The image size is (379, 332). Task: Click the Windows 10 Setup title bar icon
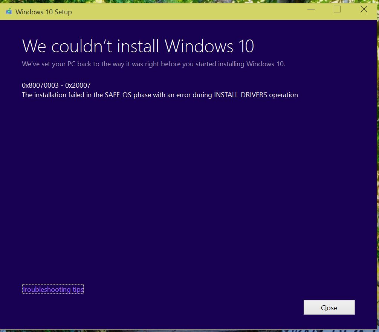pyautogui.click(x=9, y=11)
